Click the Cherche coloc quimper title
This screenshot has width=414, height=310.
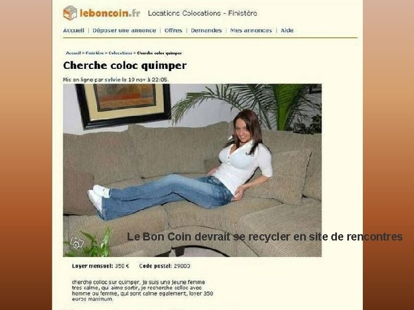click(x=125, y=65)
